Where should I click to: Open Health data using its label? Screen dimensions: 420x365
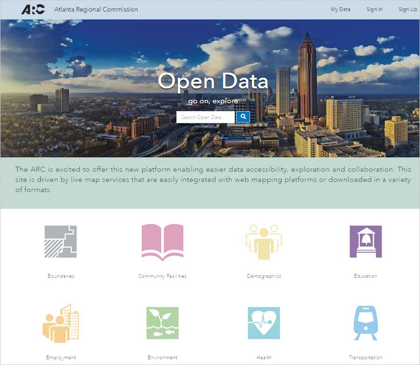point(264,357)
